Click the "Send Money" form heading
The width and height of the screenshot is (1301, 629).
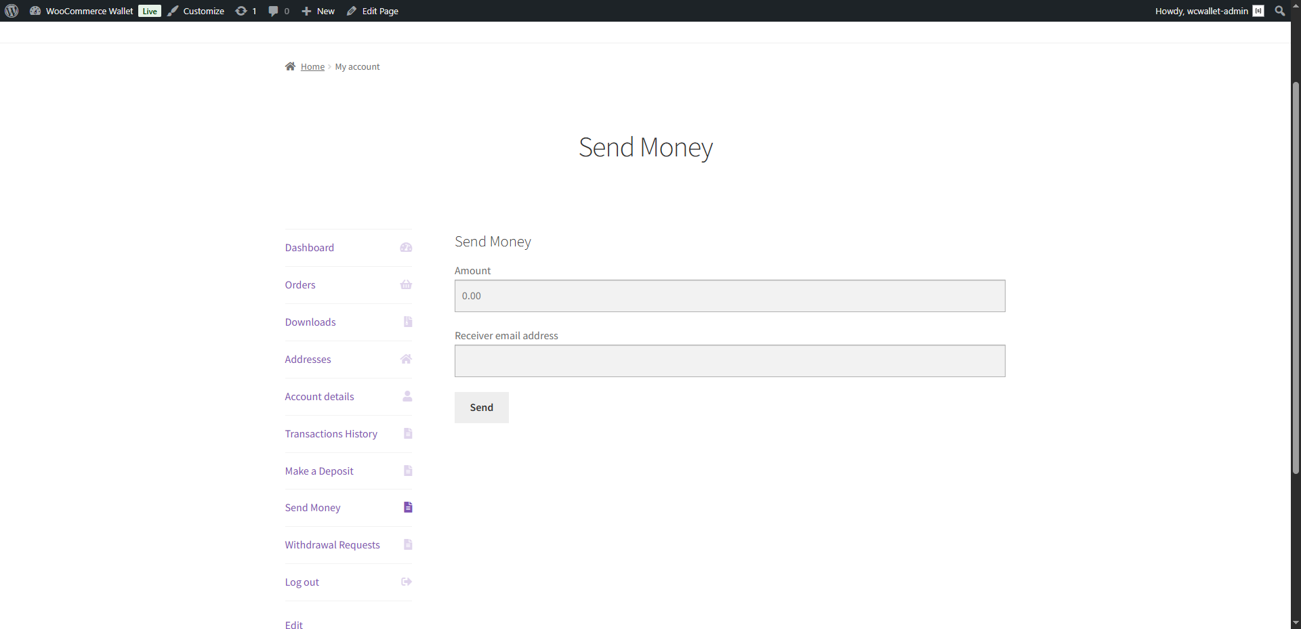(493, 242)
